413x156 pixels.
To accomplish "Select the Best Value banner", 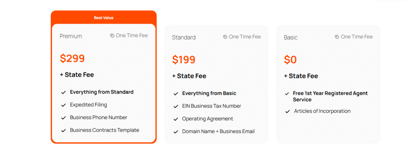I will [x=104, y=18].
